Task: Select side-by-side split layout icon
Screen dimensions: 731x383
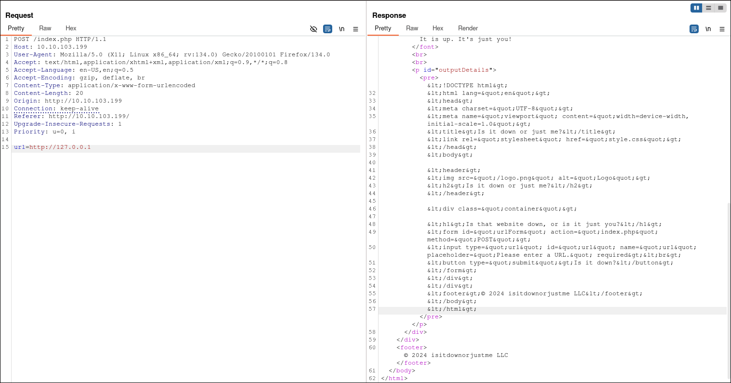Action: pos(696,8)
